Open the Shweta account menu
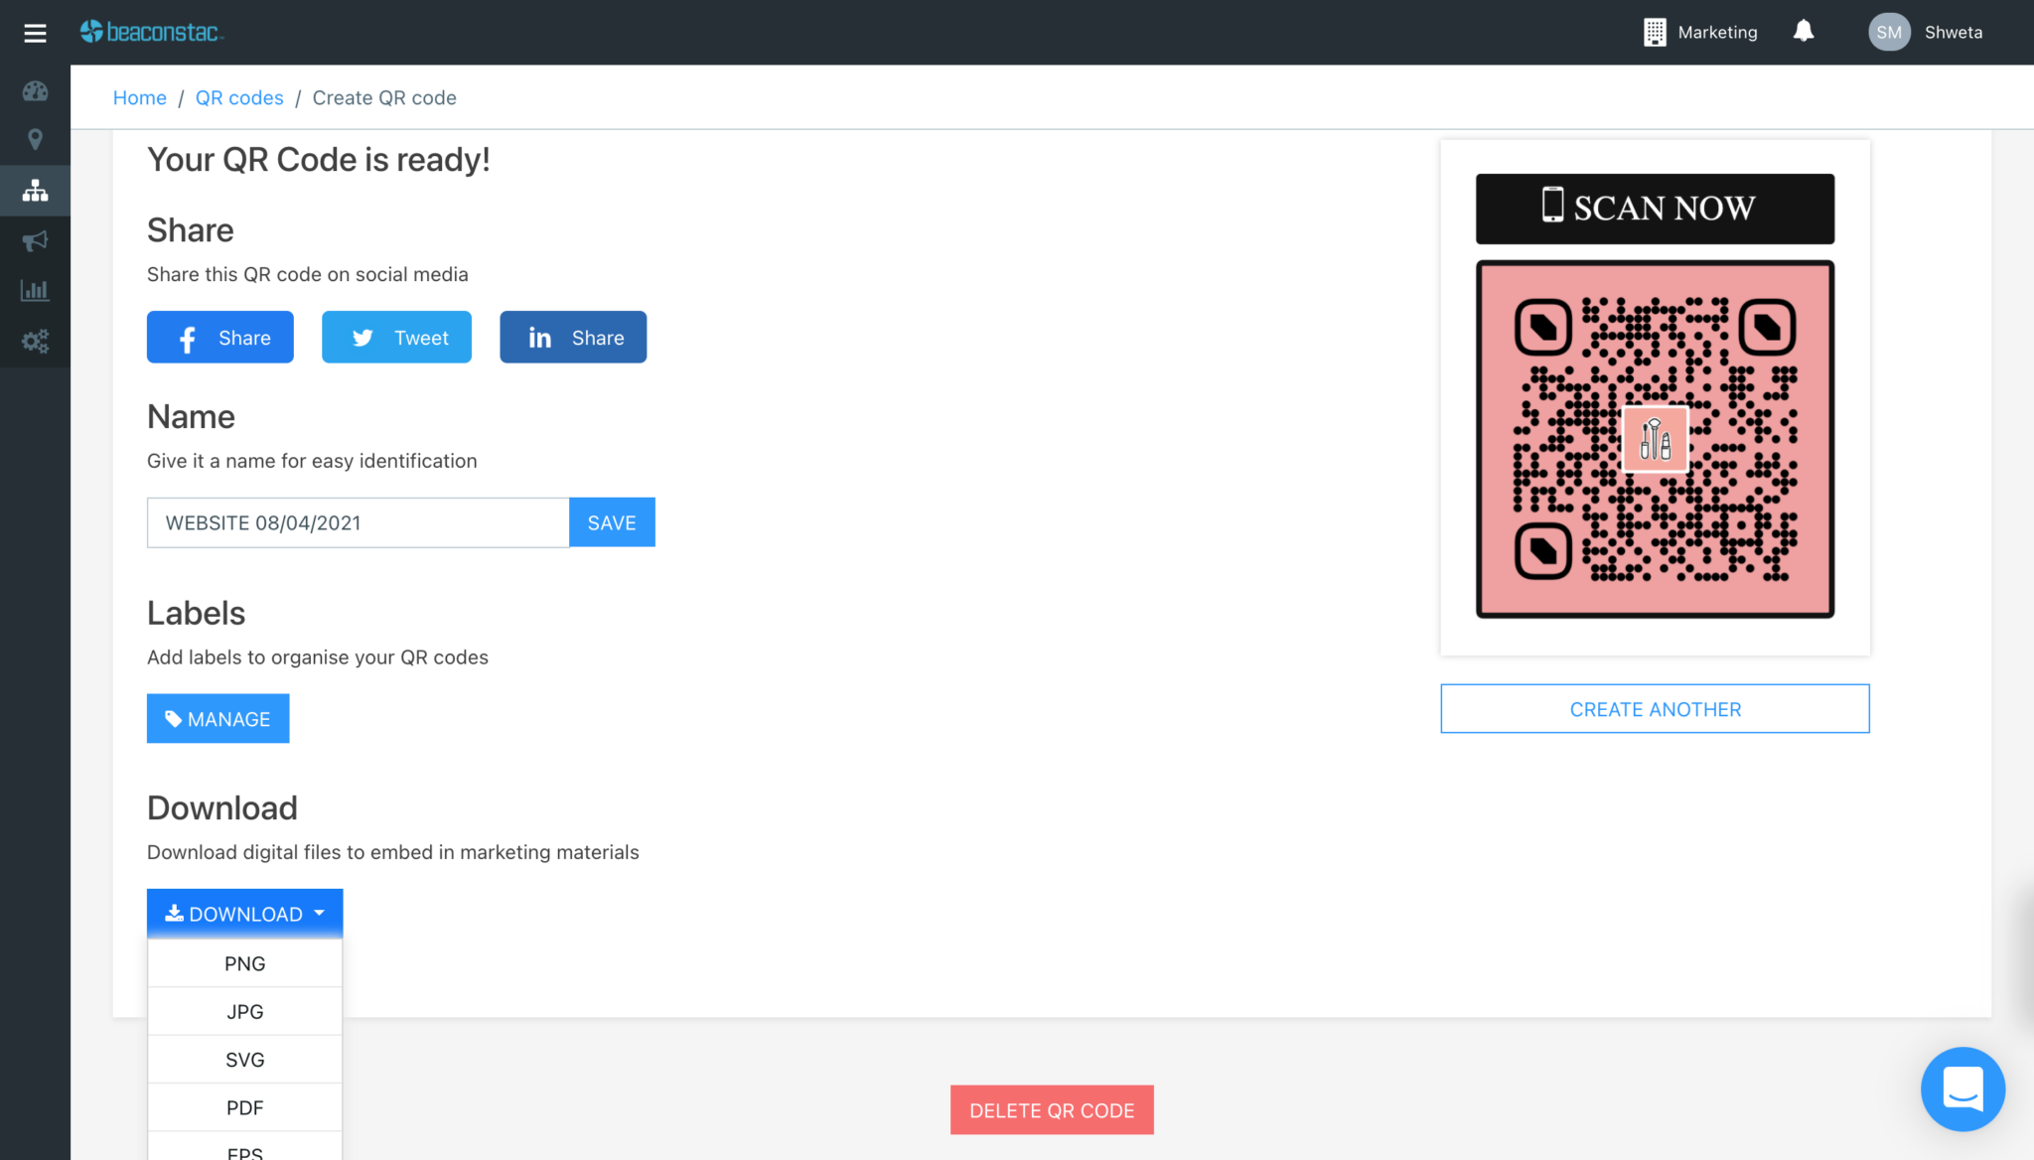This screenshot has height=1160, width=2034. point(1925,31)
